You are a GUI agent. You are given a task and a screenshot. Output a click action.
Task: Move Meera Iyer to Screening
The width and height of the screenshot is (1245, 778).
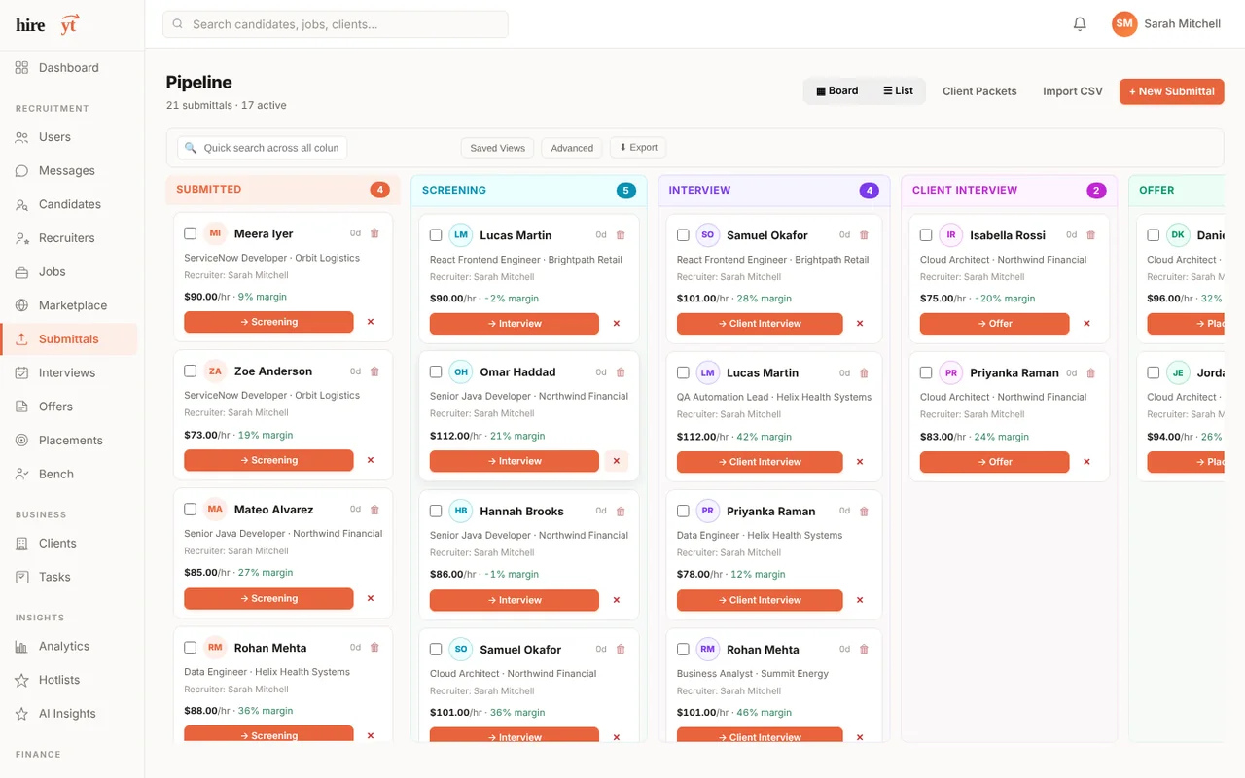(x=268, y=322)
